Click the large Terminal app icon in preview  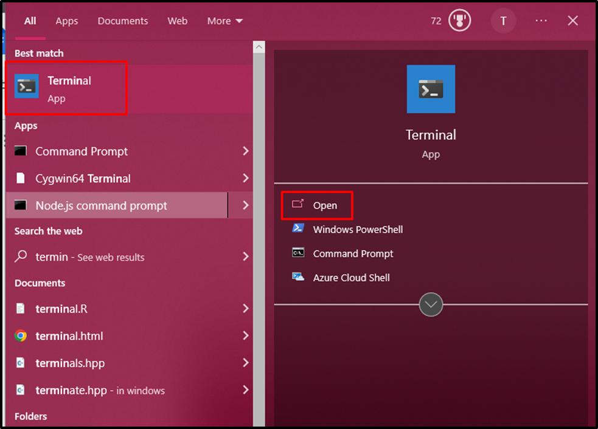[431, 89]
